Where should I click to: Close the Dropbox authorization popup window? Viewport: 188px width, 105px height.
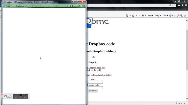[83, 1]
